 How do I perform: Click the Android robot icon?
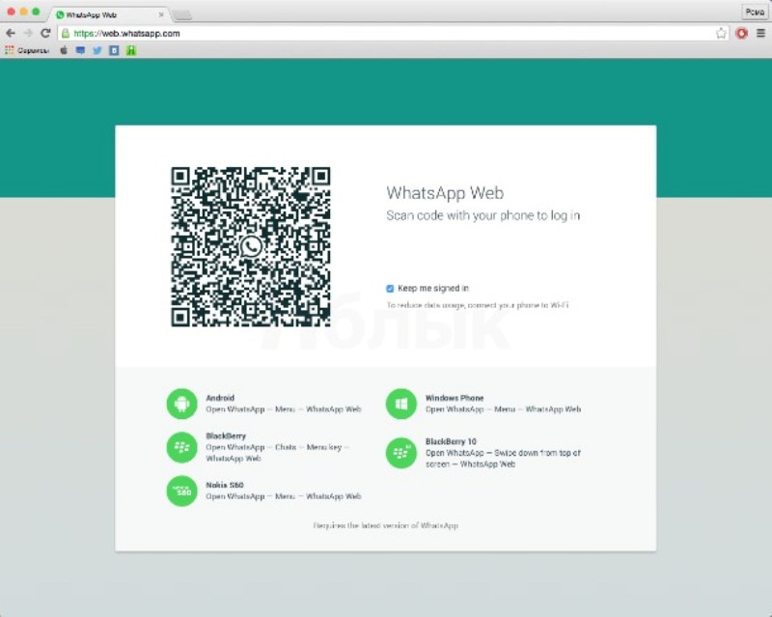click(181, 404)
